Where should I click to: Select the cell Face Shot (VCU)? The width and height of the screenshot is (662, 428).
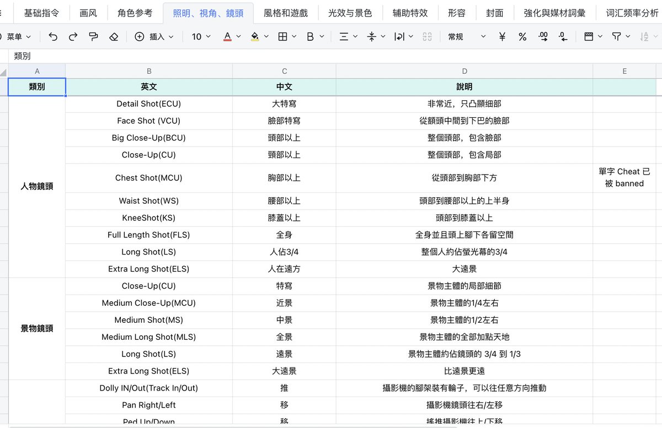pyautogui.click(x=149, y=121)
